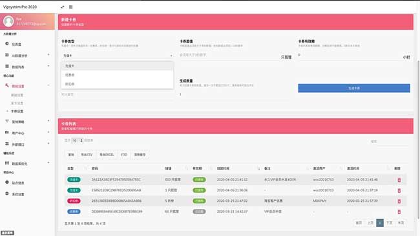Click the blue type badge of card DD0895…
420x236 pixels.
pyautogui.click(x=74, y=211)
